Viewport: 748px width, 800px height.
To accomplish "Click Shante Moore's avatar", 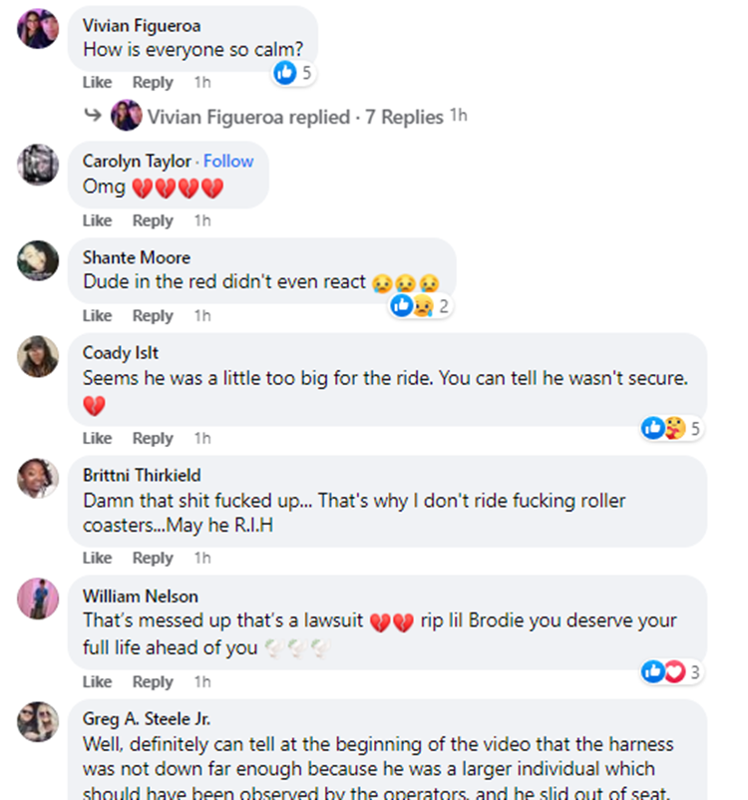I will click(x=38, y=259).
